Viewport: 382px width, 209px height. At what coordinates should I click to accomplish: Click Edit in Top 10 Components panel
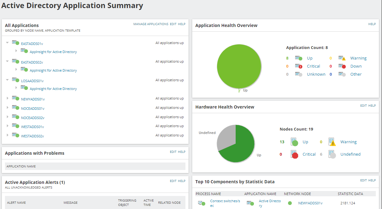[x=363, y=180]
